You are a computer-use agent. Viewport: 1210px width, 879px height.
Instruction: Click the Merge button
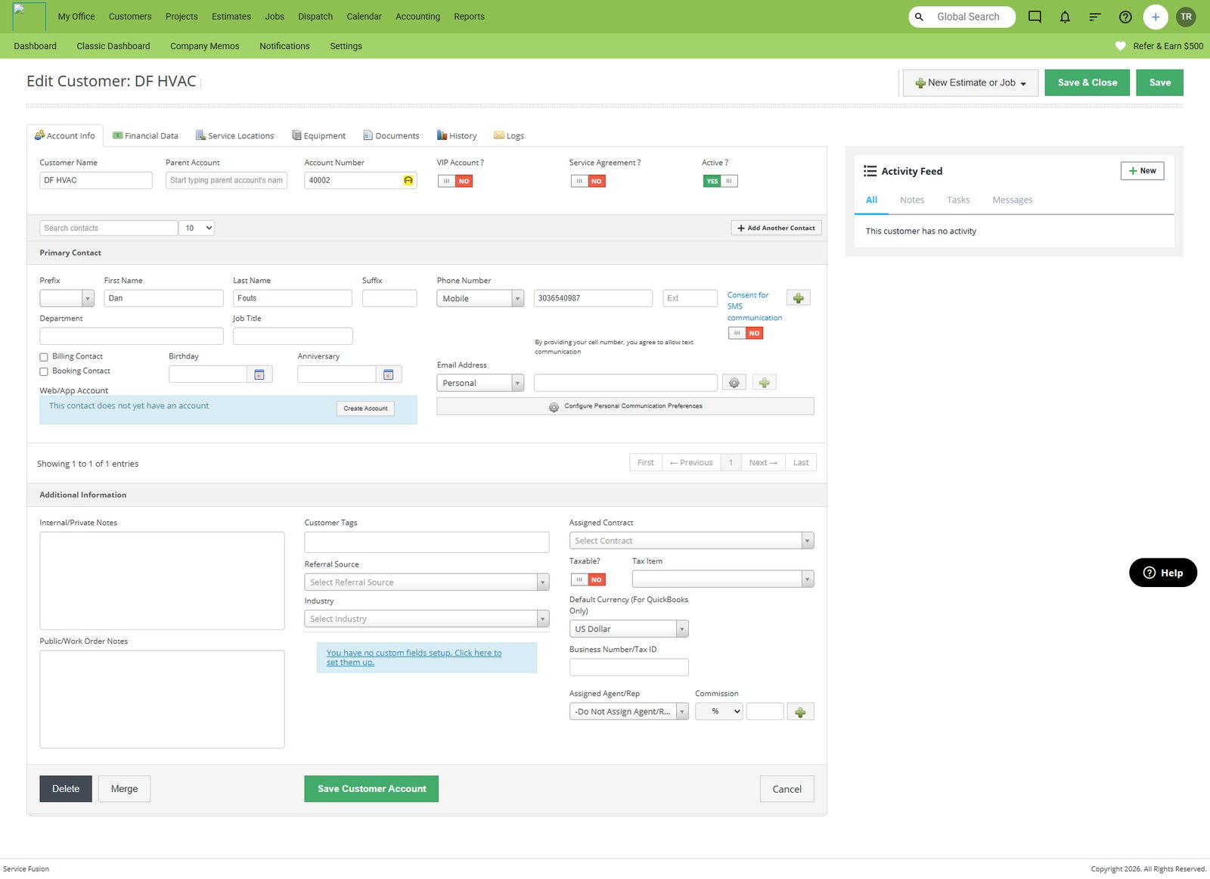point(125,789)
